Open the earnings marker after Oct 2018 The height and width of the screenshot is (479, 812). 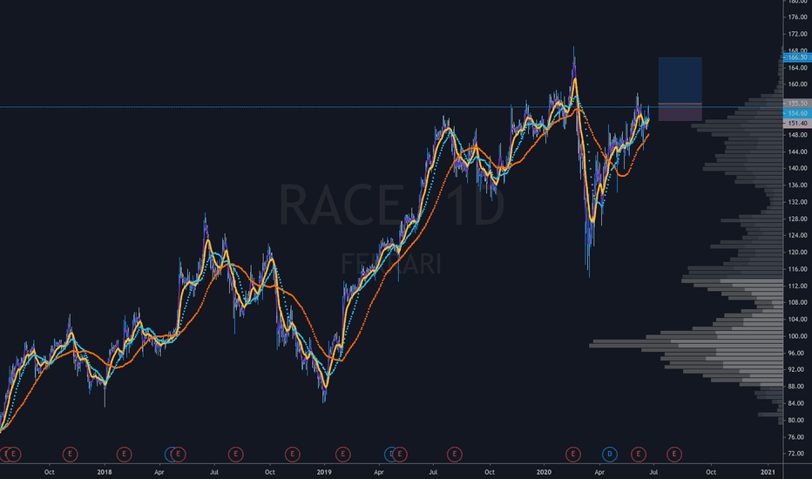click(x=292, y=455)
